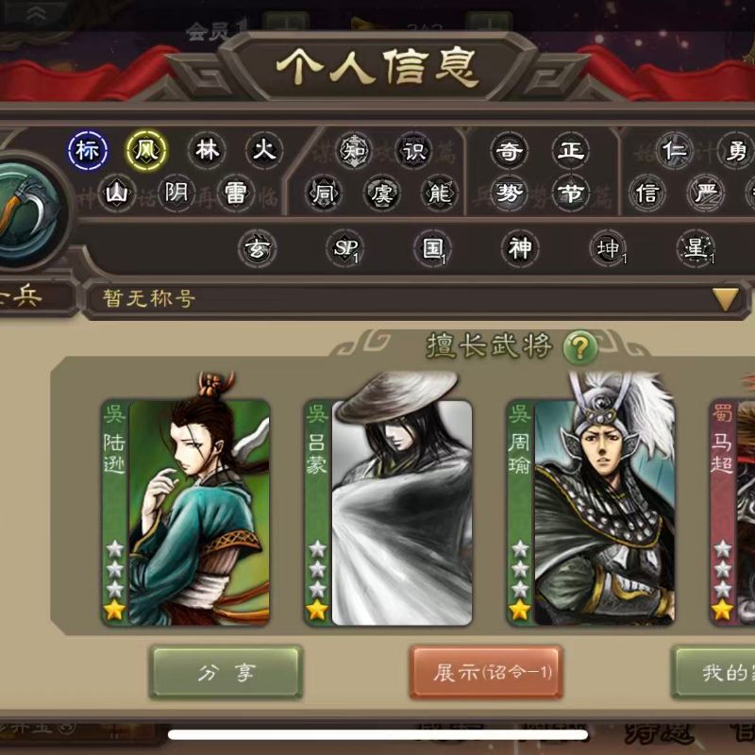This screenshot has height=755, width=755.
Task: Click the 展示(诏令-1) button
Action: [x=486, y=672]
